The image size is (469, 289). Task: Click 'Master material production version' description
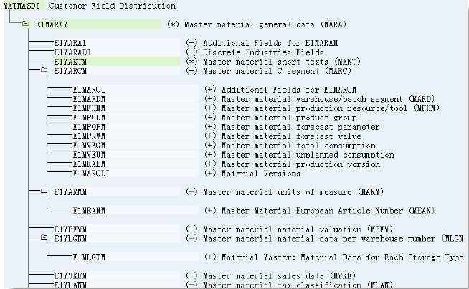(300, 164)
